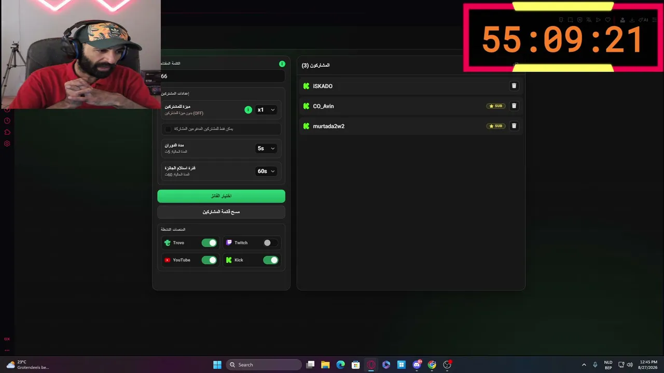Click the clear participants list button
Screen dimensions: 664x373
pyautogui.click(x=221, y=212)
